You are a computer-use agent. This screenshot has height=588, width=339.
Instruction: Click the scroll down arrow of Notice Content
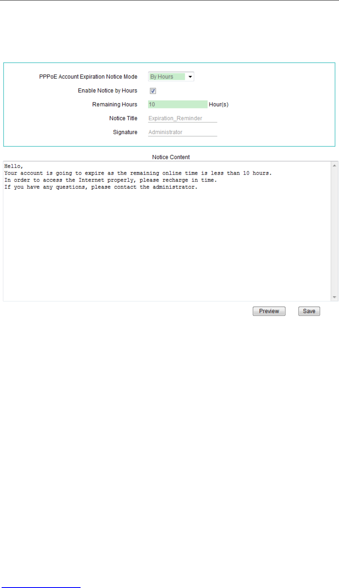pyautogui.click(x=335, y=297)
